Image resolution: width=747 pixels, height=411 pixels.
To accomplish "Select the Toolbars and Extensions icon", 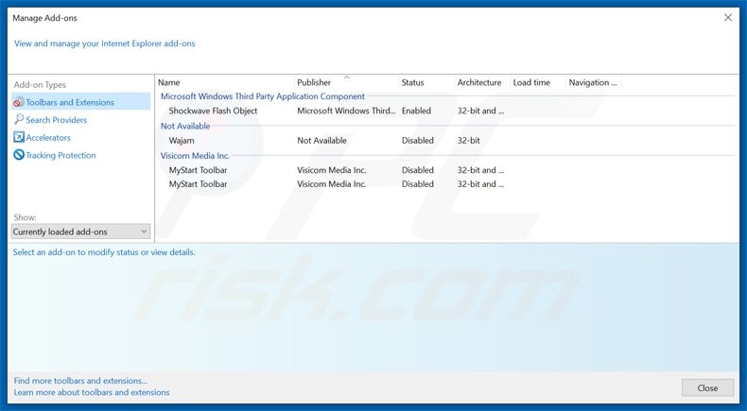I will 18,102.
